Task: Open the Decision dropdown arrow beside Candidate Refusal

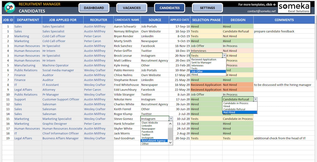Action: [x=256, y=99]
